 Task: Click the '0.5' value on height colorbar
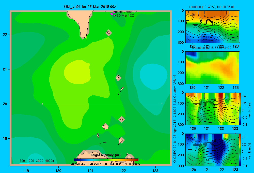coord(137,164)
